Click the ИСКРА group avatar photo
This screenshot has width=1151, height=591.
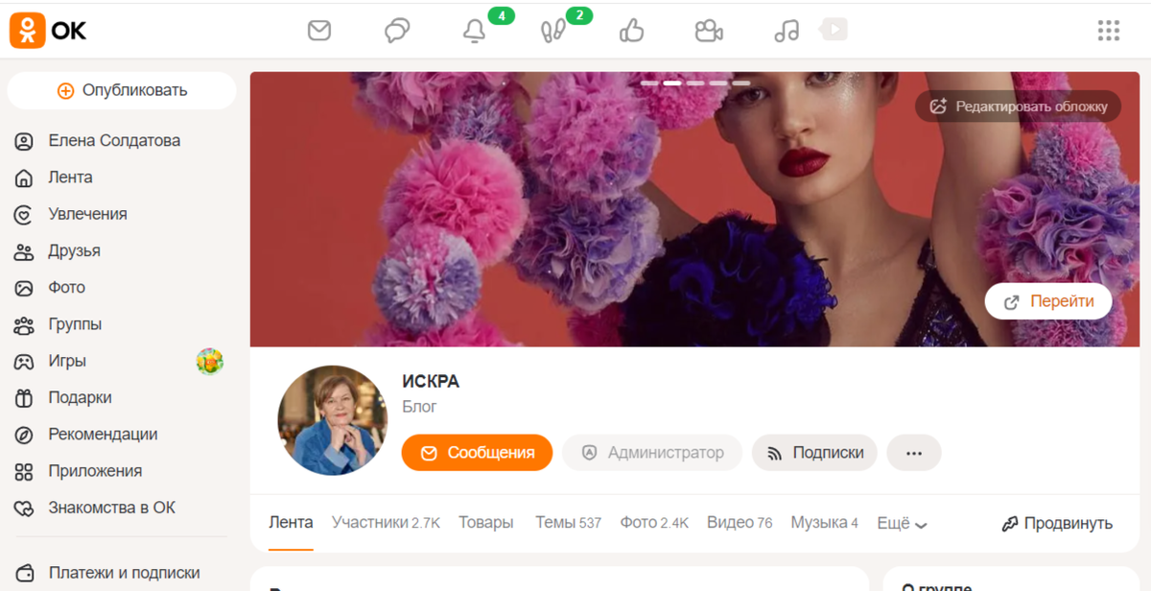(x=333, y=420)
